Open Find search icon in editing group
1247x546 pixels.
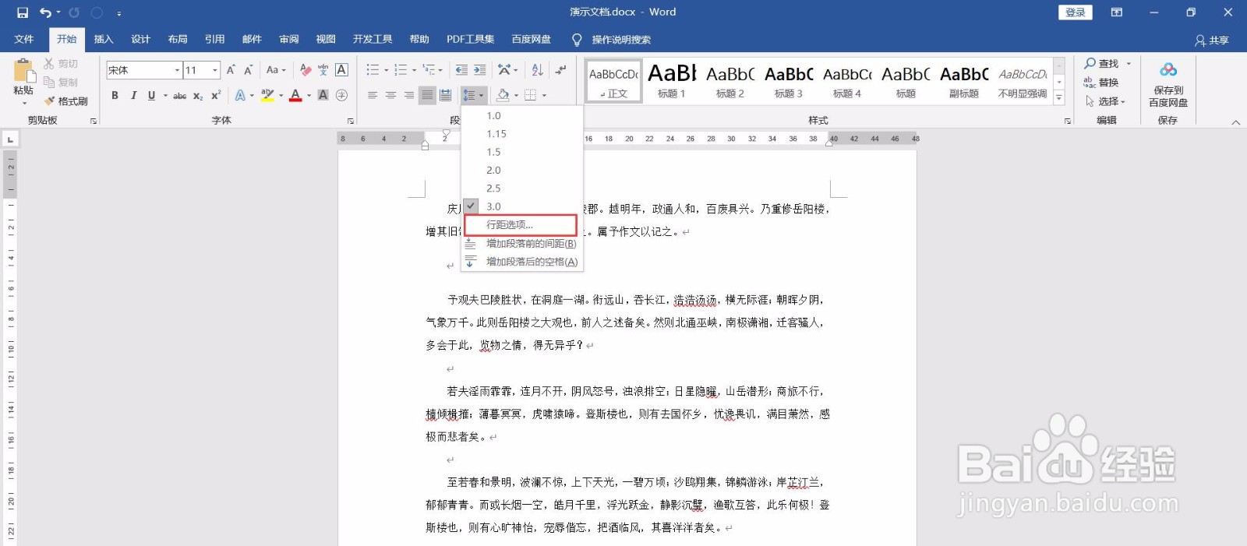click(1090, 63)
